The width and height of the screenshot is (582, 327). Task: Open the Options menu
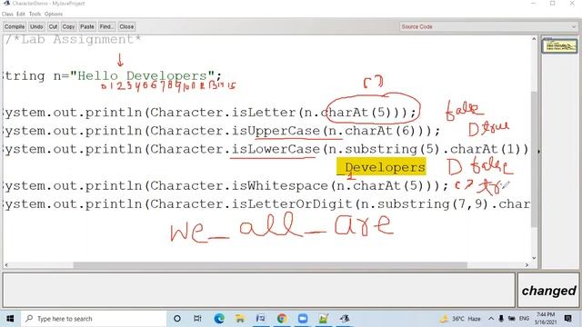click(54, 15)
